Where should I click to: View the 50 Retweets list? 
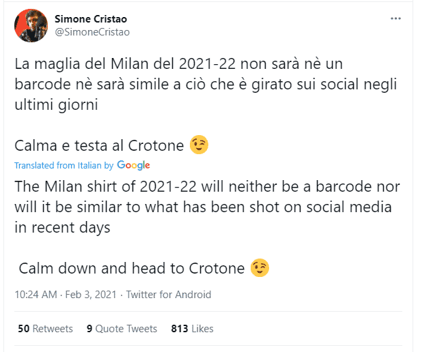(x=45, y=329)
